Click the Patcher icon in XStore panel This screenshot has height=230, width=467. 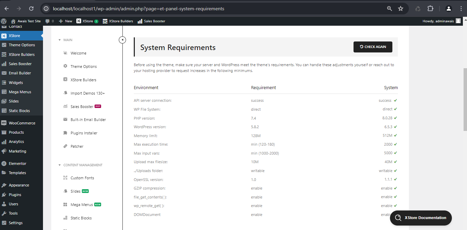(x=65, y=146)
